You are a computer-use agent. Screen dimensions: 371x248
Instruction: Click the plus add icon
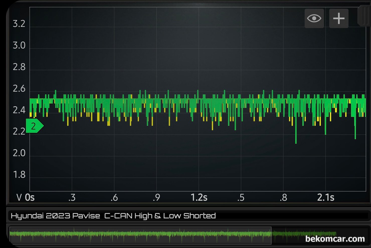(x=339, y=18)
